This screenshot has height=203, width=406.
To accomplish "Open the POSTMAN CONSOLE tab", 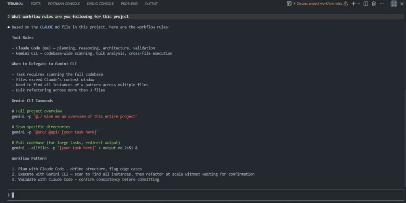I will [x=64, y=4].
